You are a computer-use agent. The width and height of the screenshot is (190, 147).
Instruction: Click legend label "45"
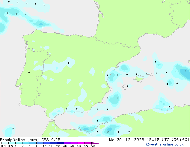pos(86,146)
